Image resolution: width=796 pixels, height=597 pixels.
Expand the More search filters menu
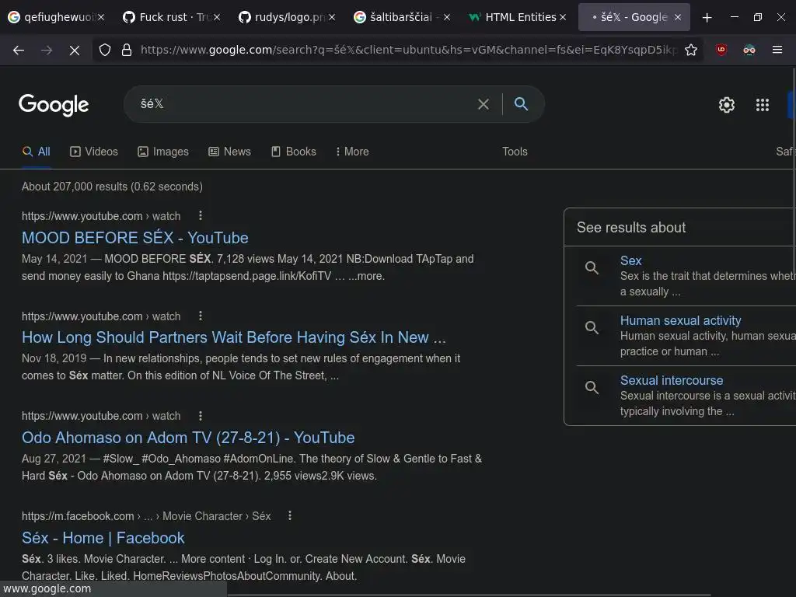click(x=352, y=152)
